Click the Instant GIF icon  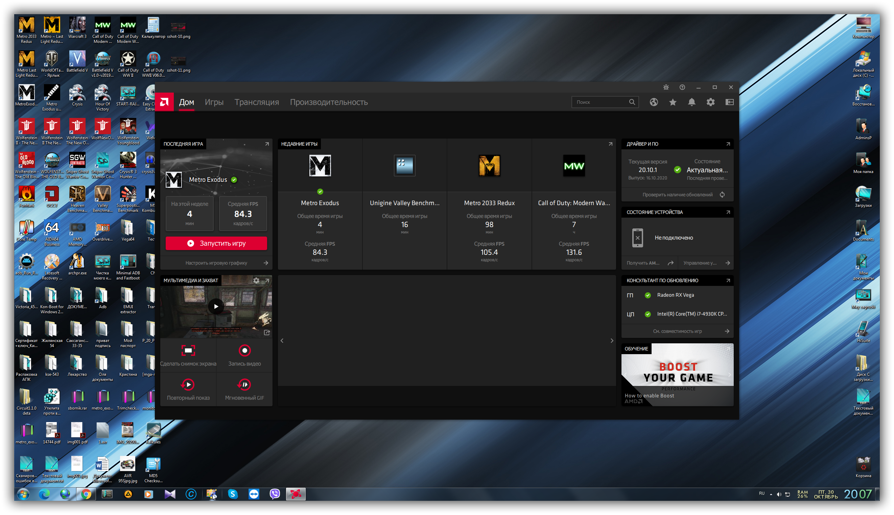244,385
